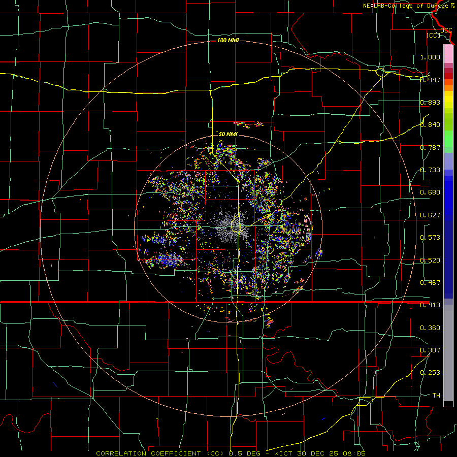Click the Correlation Coefficient caption at bottom
457x457 pixels.
click(x=231, y=453)
